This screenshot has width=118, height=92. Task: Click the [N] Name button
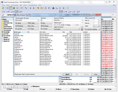pos(21,23)
